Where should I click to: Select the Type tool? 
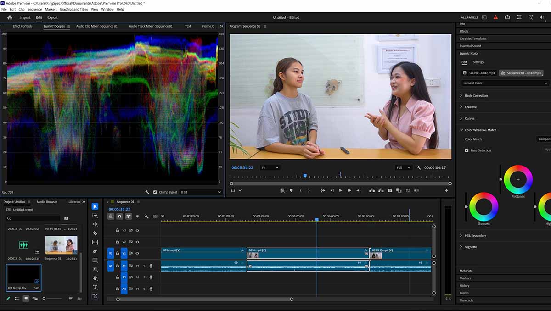95,287
